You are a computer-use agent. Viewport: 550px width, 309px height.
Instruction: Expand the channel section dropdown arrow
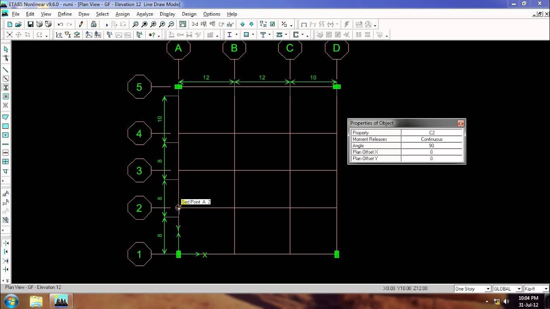(303, 35)
